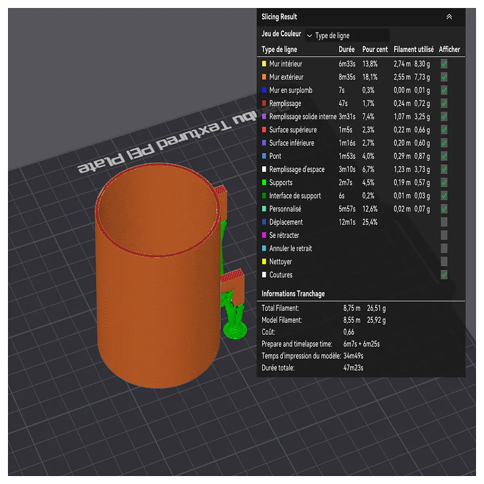Select the blue Mur en surplomb swatch
Viewport: 484px width, 484px height.
[264, 90]
